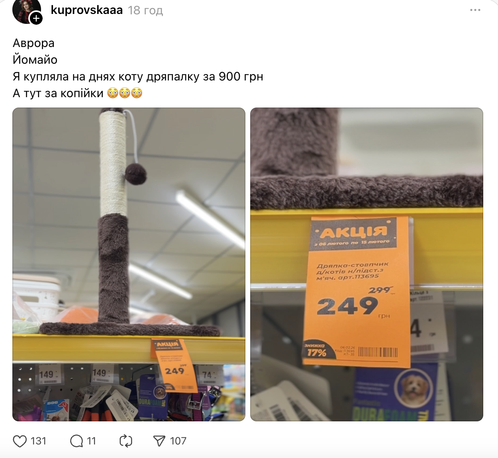Click the line mentioning 900 грн
The width and height of the screenshot is (498, 458).
[138, 76]
